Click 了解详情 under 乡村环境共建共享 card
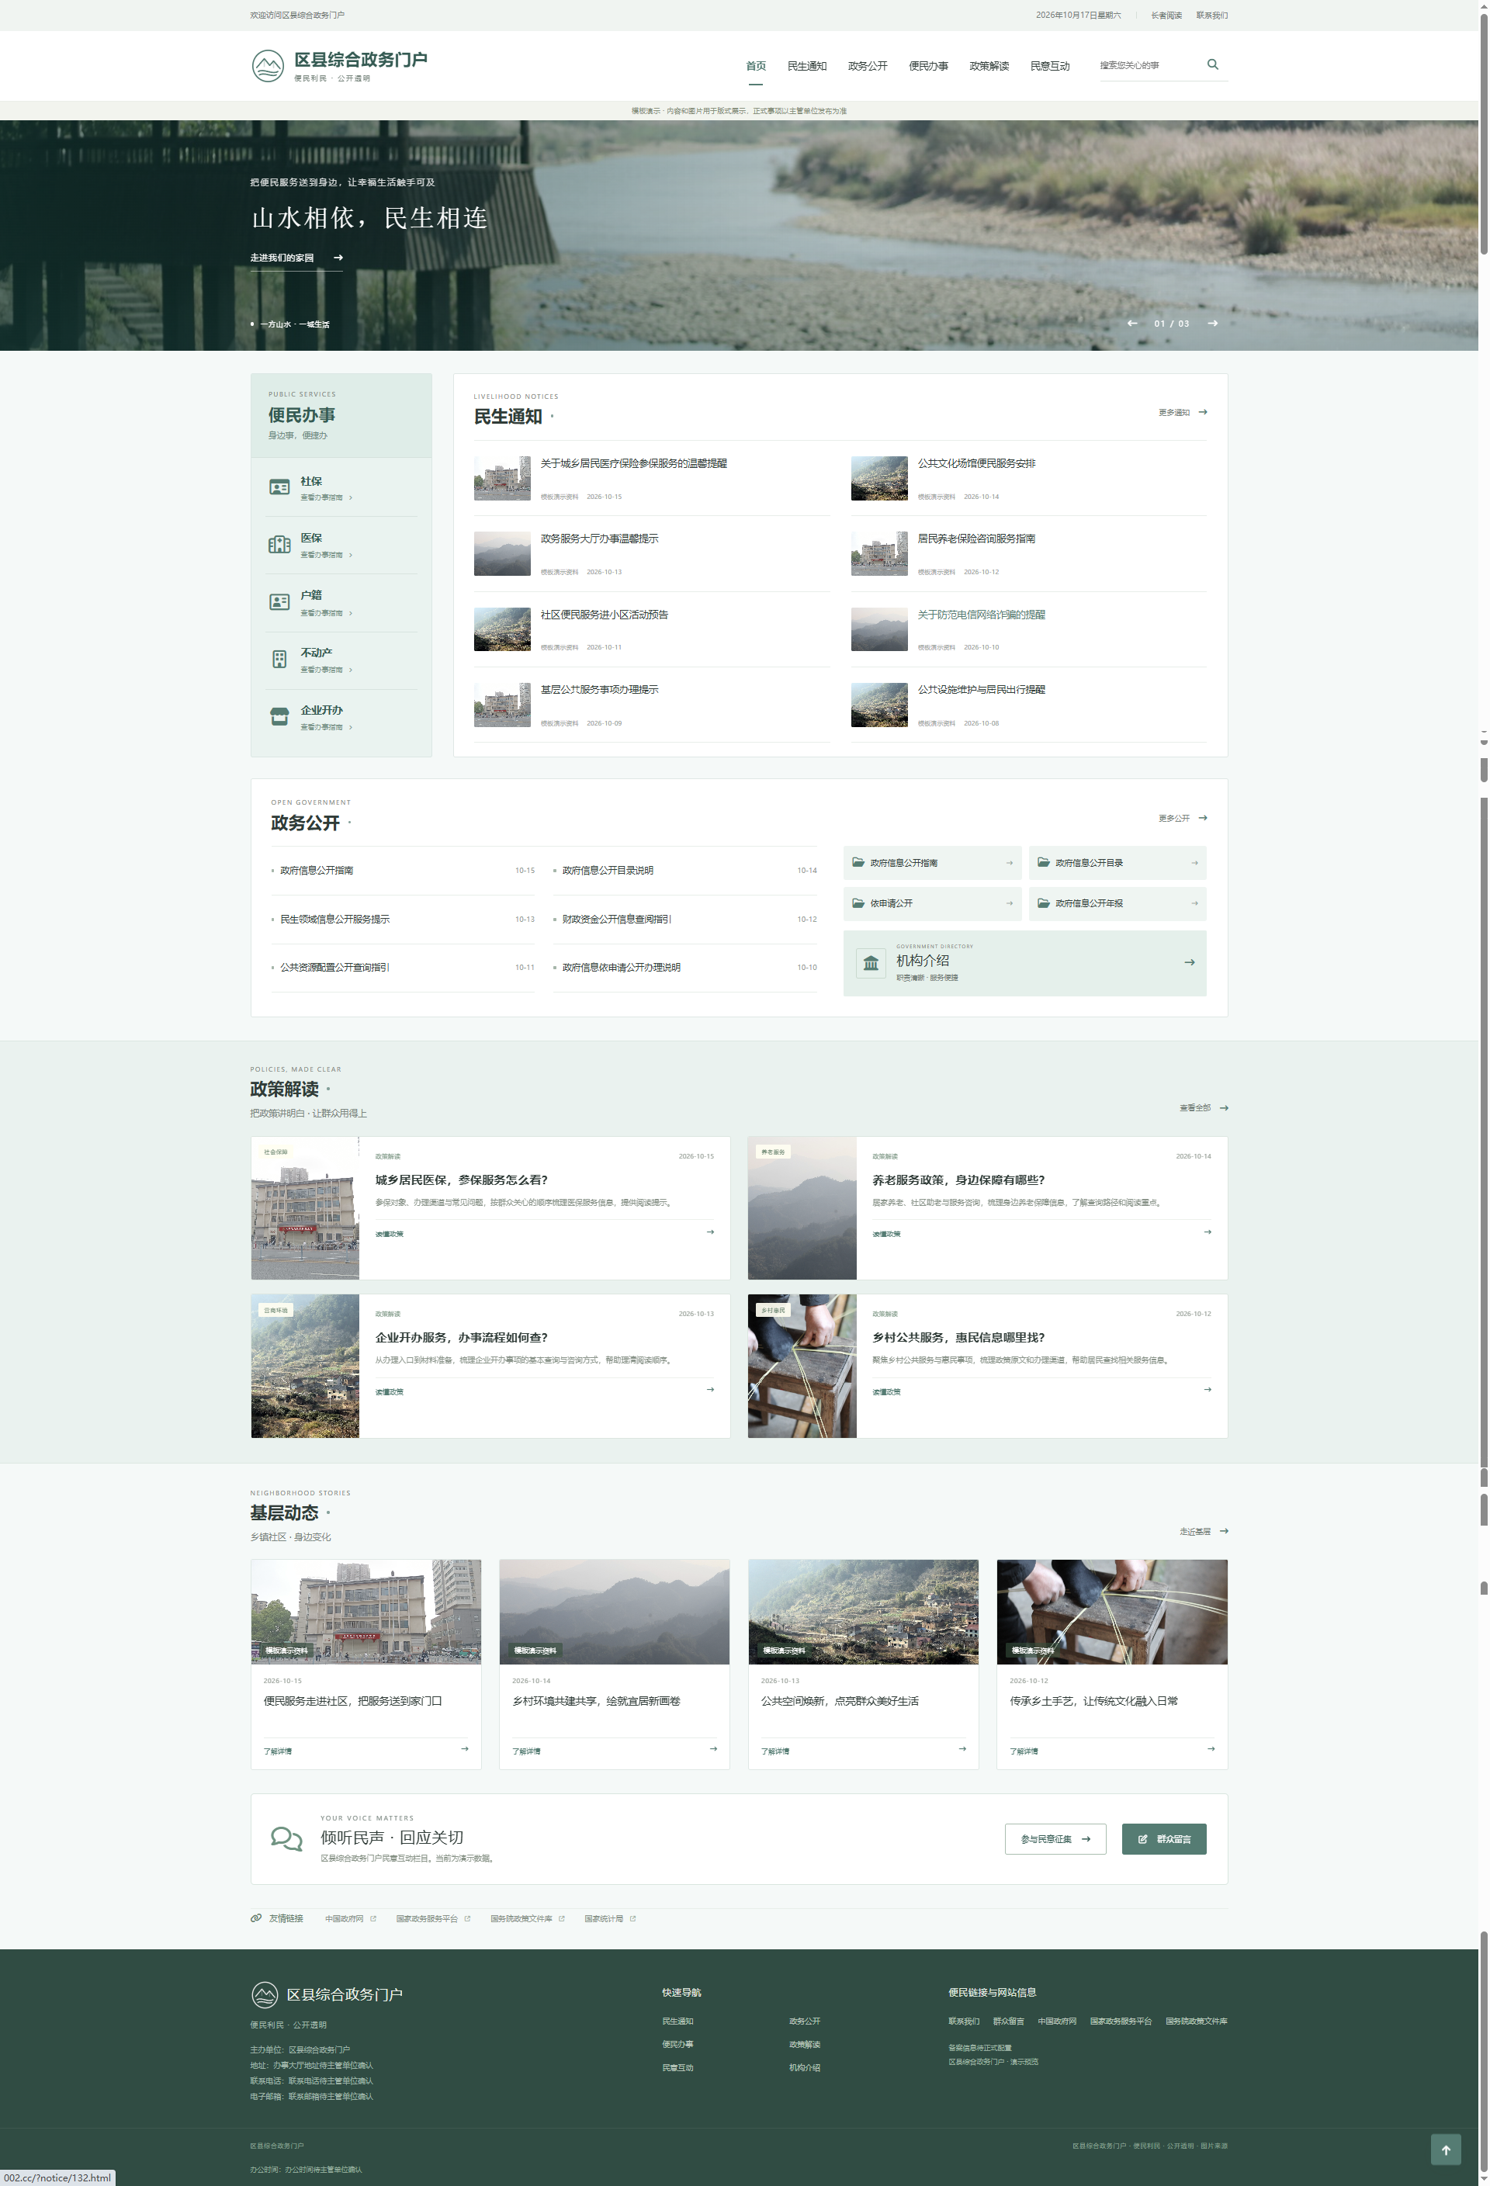The height and width of the screenshot is (2186, 1490). [526, 1751]
